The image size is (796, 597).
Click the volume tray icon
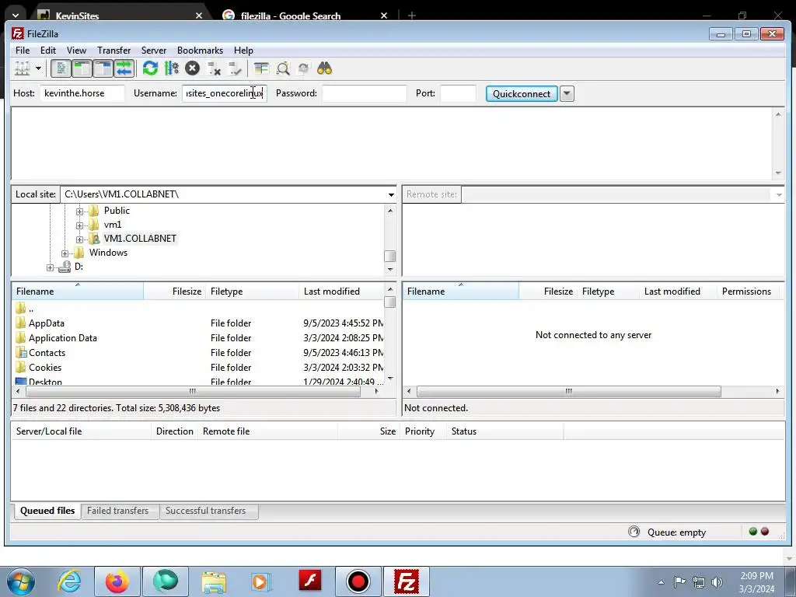pyautogui.click(x=717, y=582)
